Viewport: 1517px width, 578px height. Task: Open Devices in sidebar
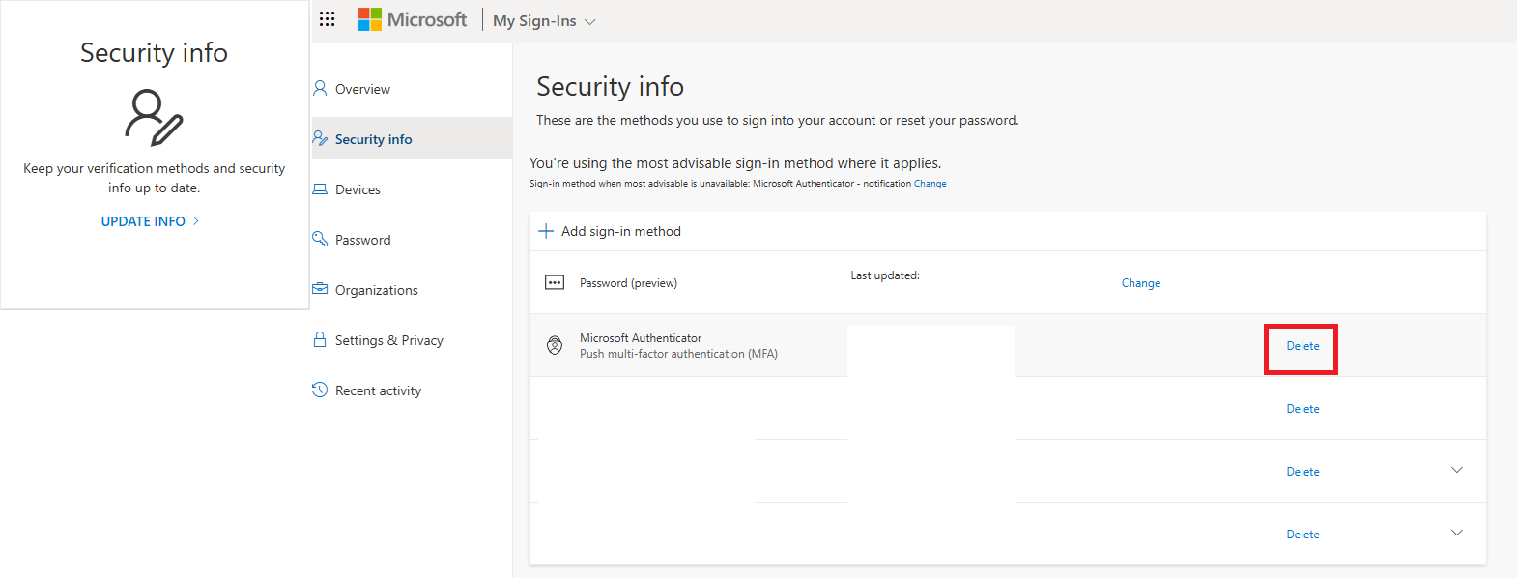(x=358, y=189)
